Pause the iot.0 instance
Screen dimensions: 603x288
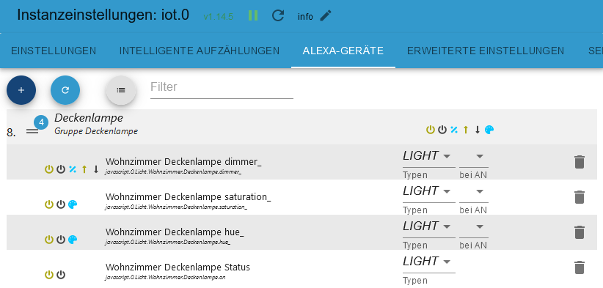pyautogui.click(x=252, y=15)
